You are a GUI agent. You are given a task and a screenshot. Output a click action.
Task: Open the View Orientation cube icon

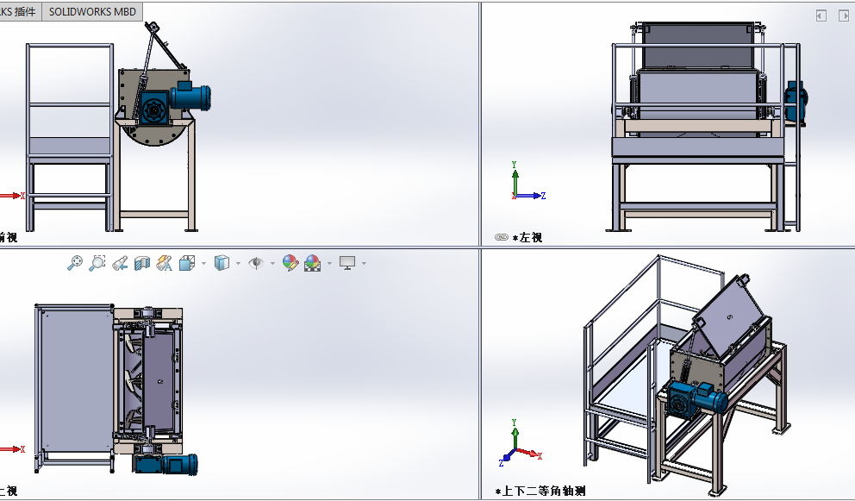click(x=185, y=263)
